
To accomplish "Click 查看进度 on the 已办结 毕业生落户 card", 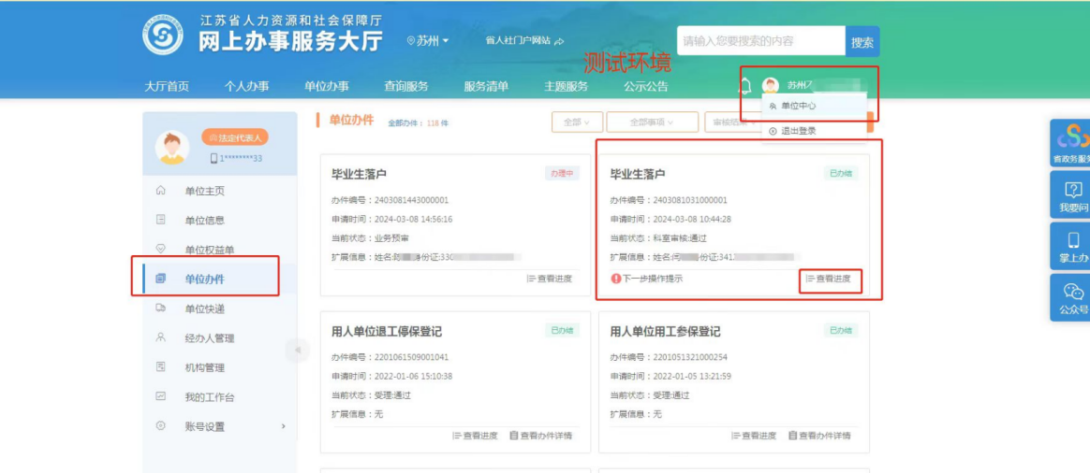I will click(x=829, y=279).
